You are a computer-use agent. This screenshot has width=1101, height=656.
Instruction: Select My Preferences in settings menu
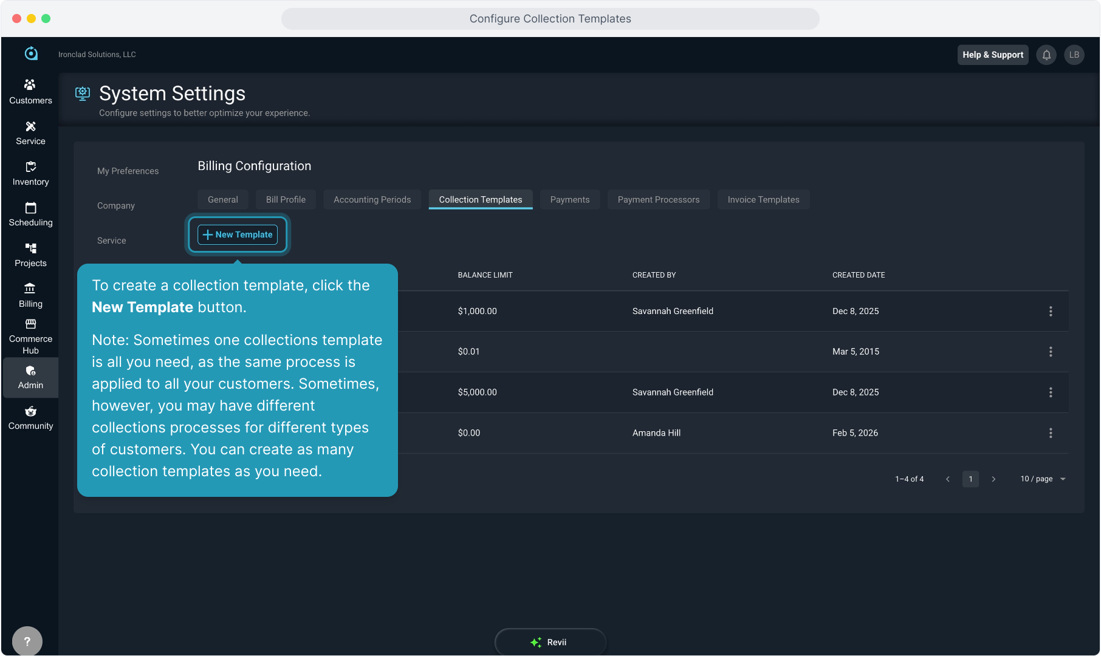click(x=128, y=171)
